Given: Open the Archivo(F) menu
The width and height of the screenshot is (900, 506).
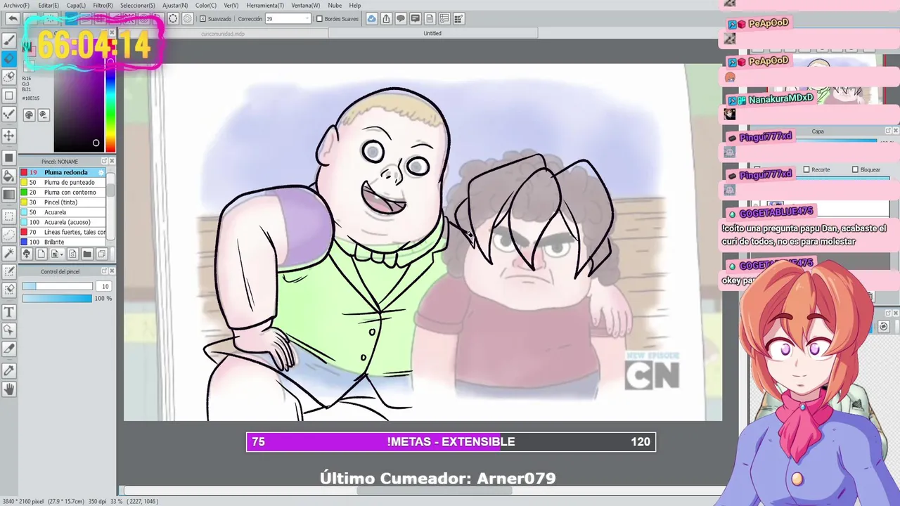Looking at the screenshot, I should (15, 5).
